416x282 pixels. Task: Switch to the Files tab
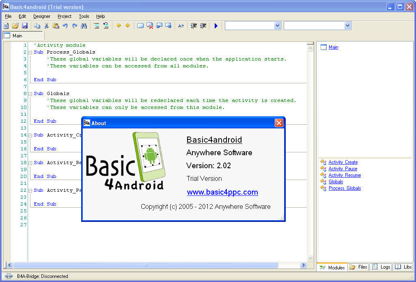coord(358,267)
